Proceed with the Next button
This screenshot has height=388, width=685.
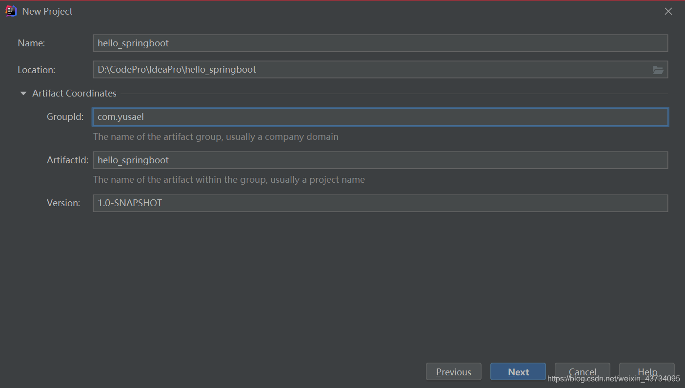coord(518,372)
